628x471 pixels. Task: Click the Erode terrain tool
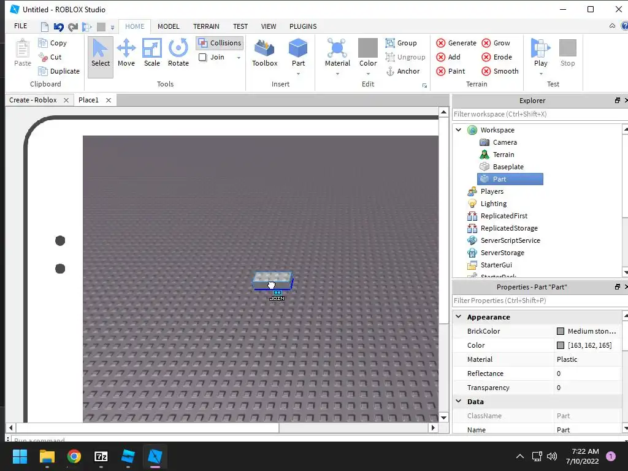(x=497, y=57)
